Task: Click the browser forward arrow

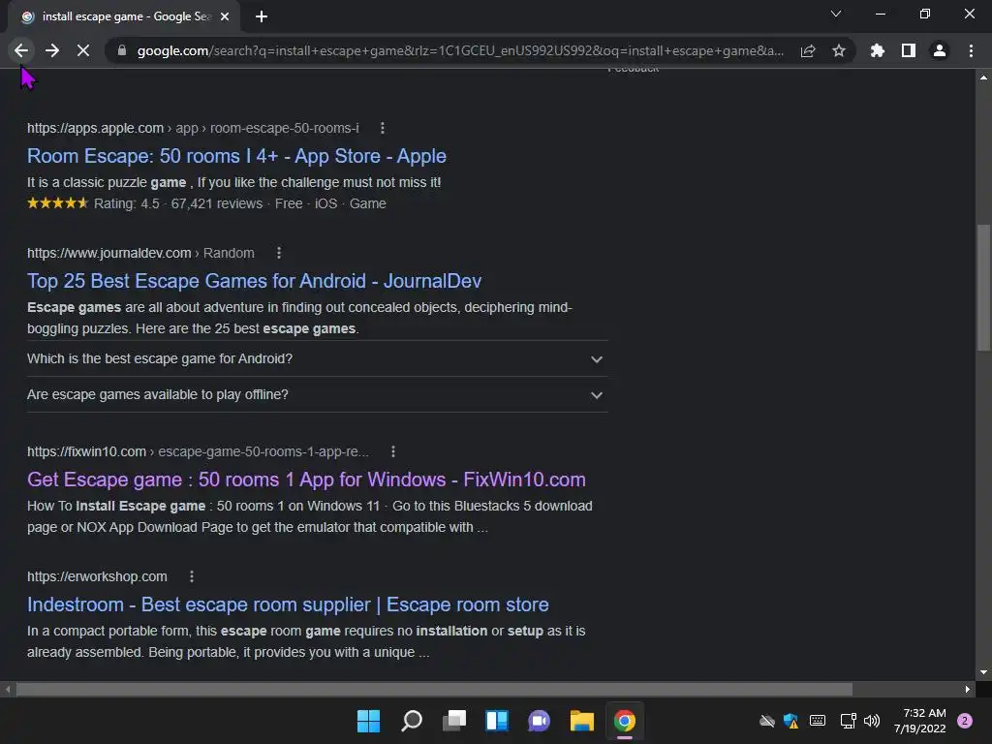Action: 52,50
